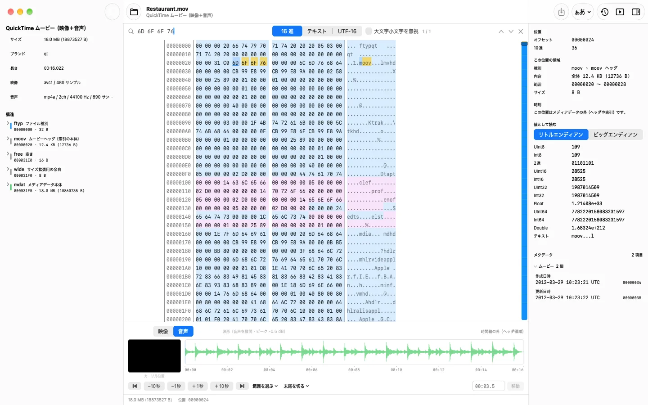Viewport: 648px width, 405px height.
Task: Open the ああ language dropdown
Action: 583,12
